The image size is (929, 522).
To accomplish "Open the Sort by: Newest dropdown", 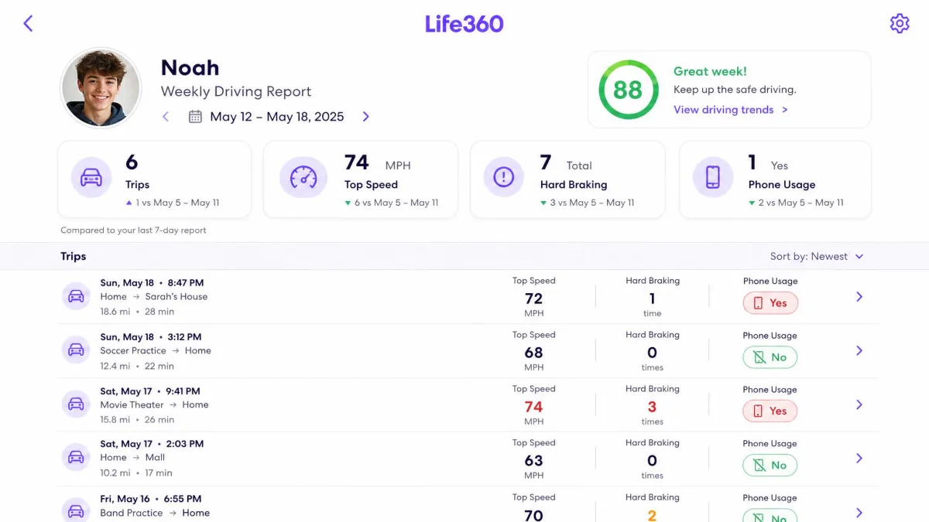I will tap(817, 257).
